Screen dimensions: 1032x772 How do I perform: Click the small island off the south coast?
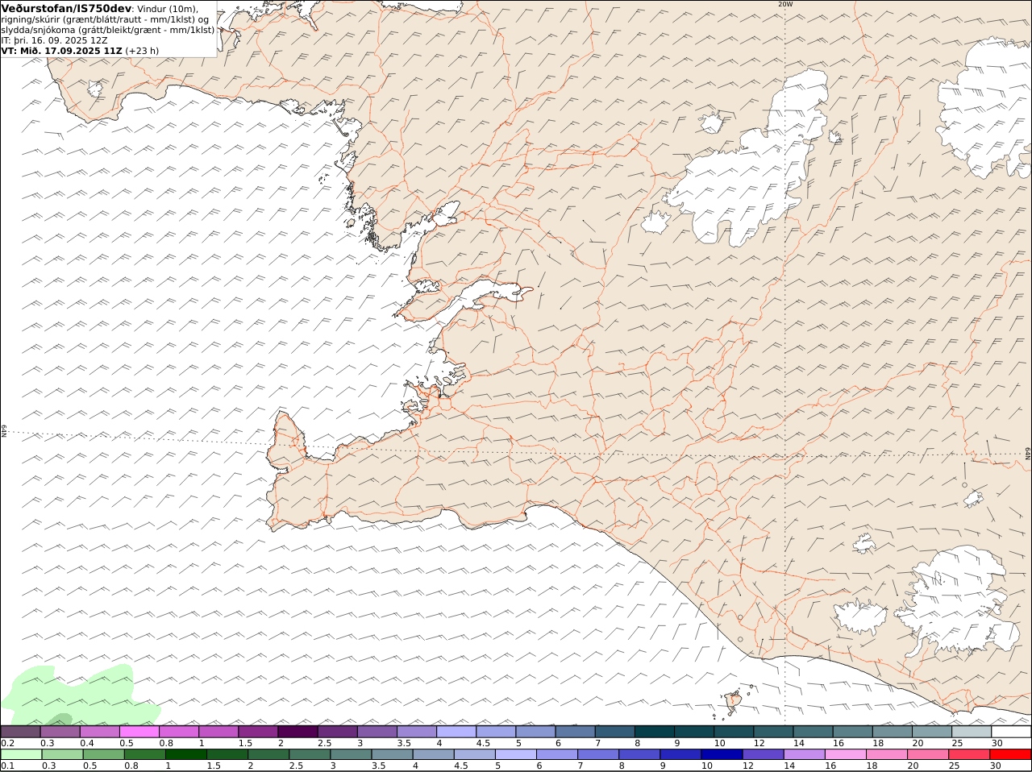734,702
